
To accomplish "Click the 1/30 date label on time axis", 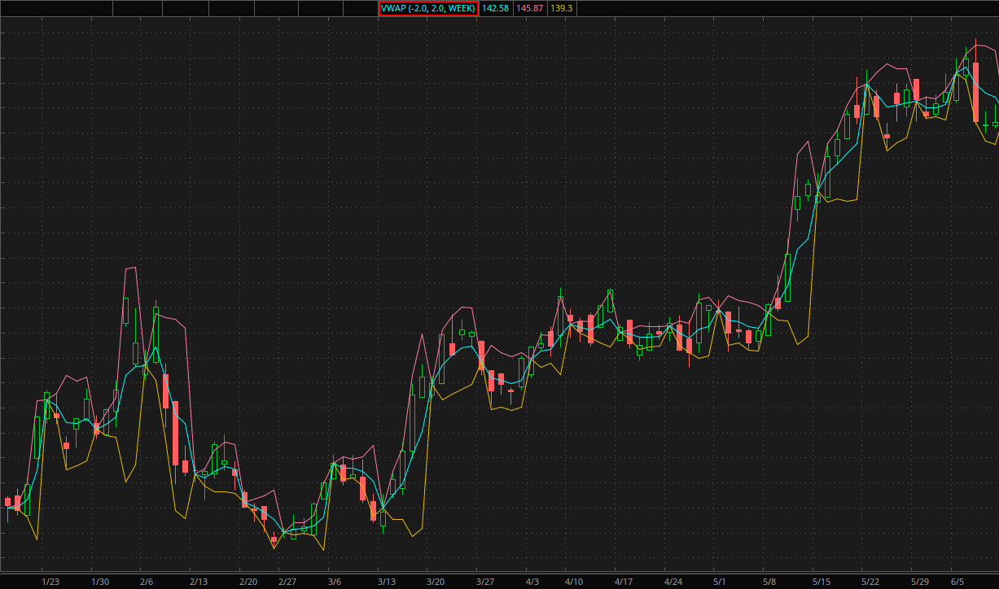I will pos(100,582).
